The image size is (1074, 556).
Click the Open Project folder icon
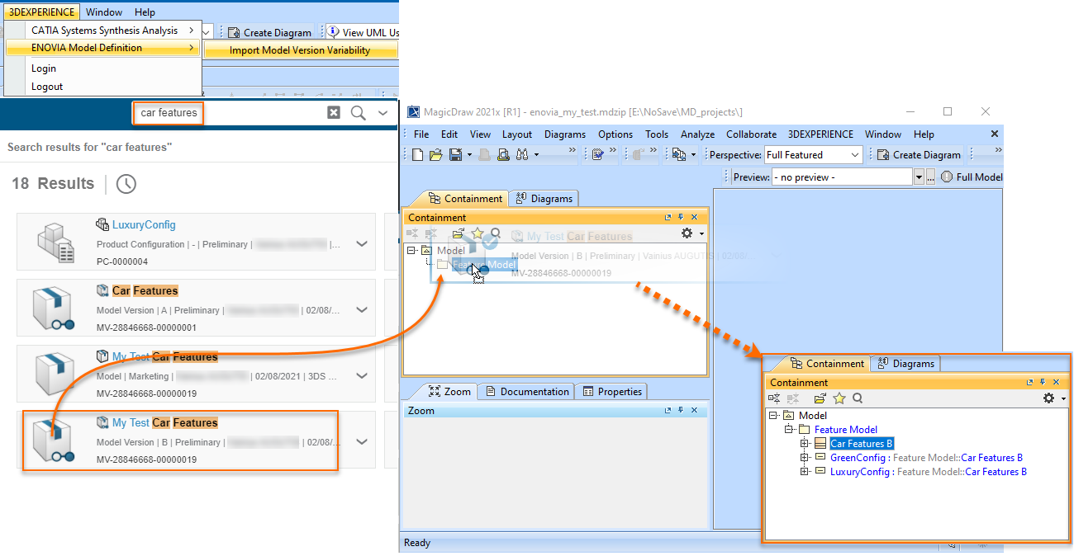tap(436, 154)
